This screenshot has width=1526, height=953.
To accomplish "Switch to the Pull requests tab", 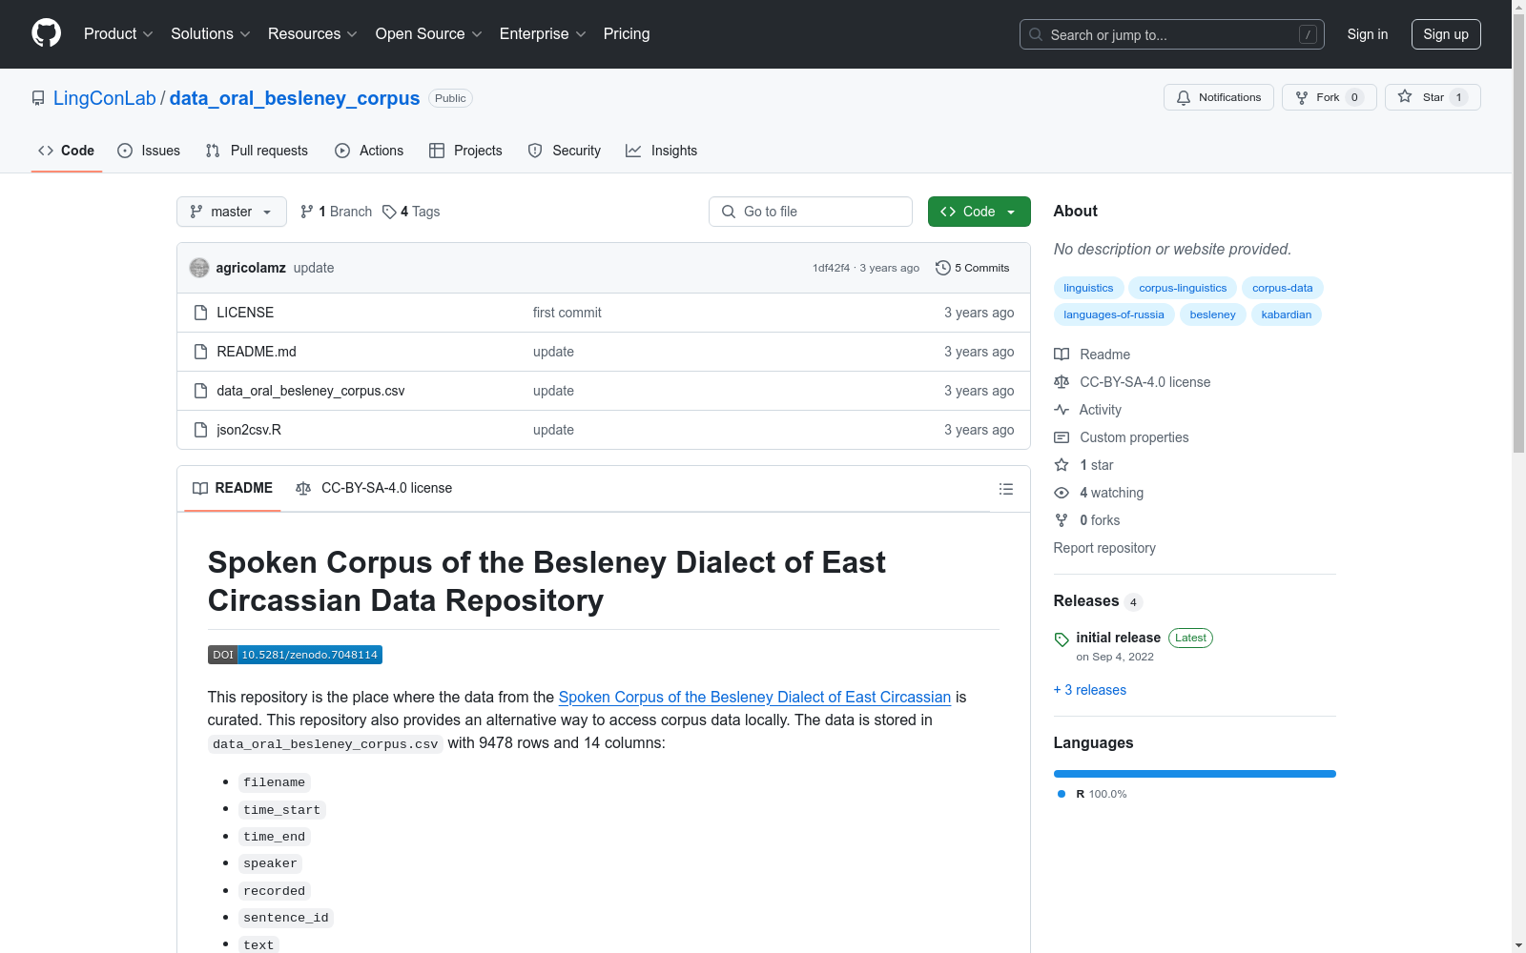I will click(257, 151).
